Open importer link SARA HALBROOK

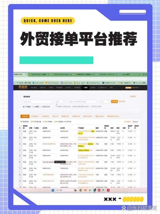coord(49,144)
